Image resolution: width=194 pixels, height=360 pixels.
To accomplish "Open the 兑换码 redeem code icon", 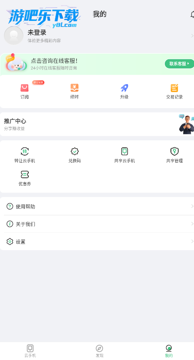I will (x=75, y=151).
